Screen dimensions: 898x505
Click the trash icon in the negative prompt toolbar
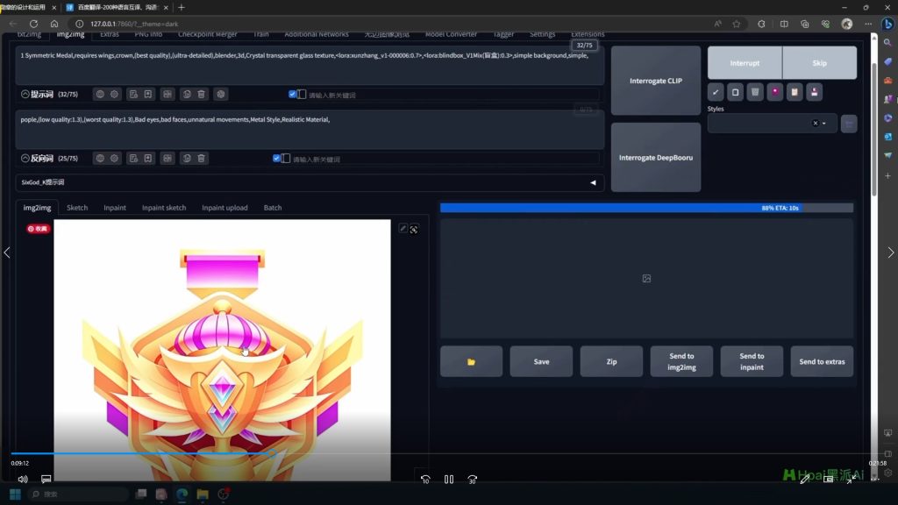[202, 159]
